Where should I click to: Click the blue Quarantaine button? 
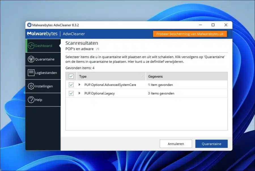click(211, 144)
